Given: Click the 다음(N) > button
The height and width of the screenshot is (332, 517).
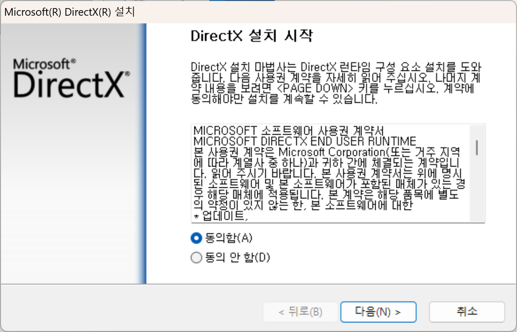Looking at the screenshot, I should (x=378, y=312).
